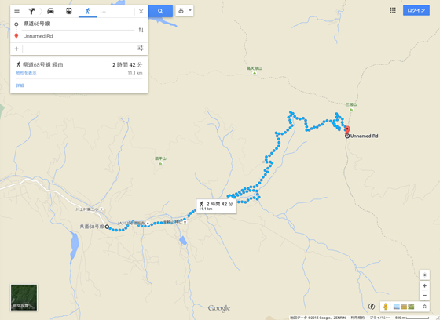Select the transit mode train icon
The height and width of the screenshot is (320, 440).
tap(69, 11)
